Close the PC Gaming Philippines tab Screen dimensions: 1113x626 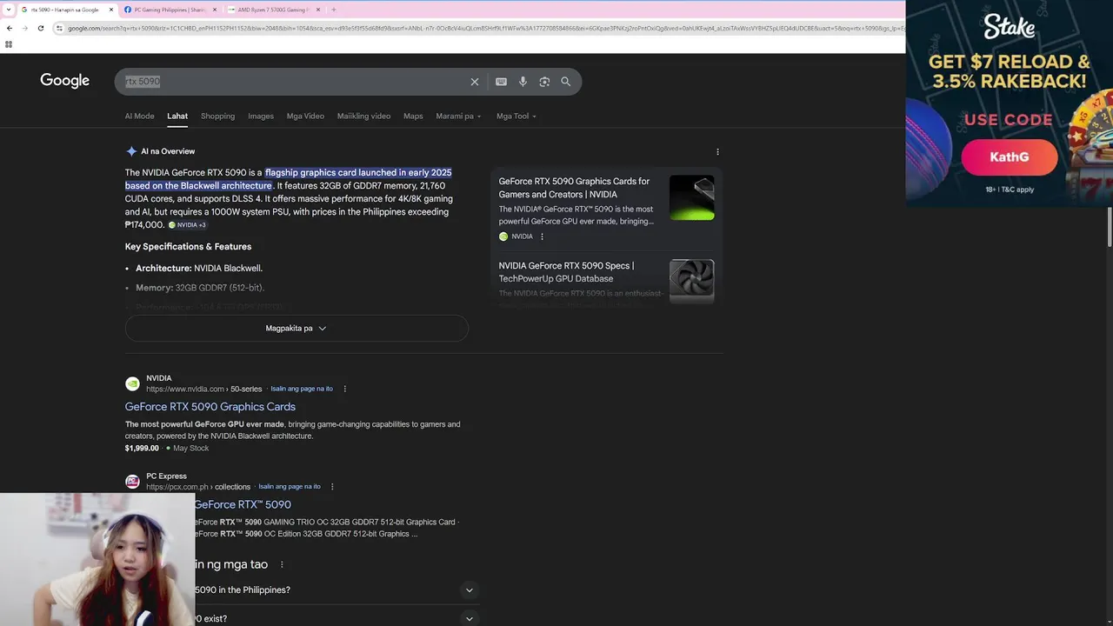pos(215,10)
